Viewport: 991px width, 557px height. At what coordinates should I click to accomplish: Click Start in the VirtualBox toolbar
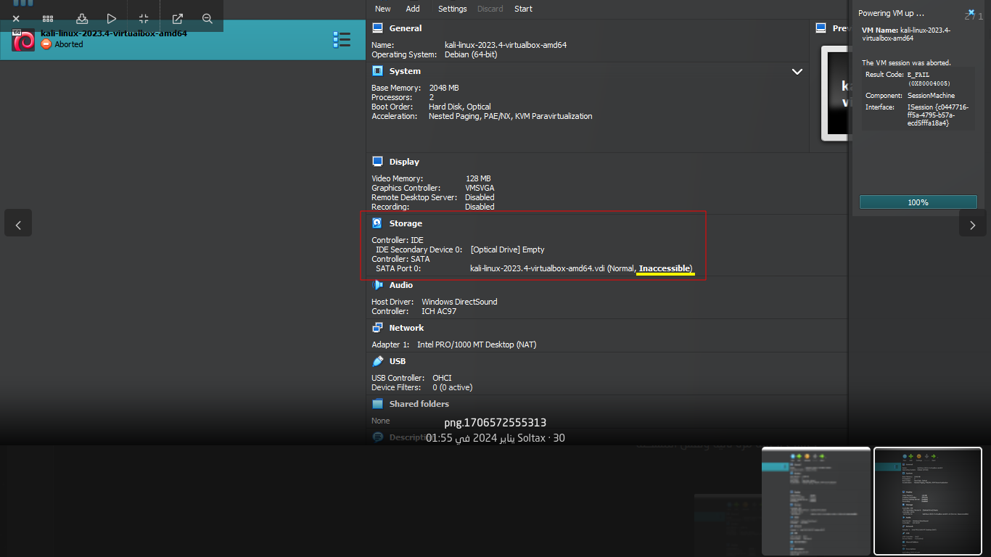point(523,9)
